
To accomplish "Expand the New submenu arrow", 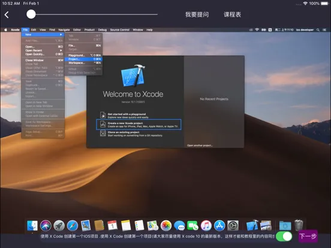I will pos(61,35).
